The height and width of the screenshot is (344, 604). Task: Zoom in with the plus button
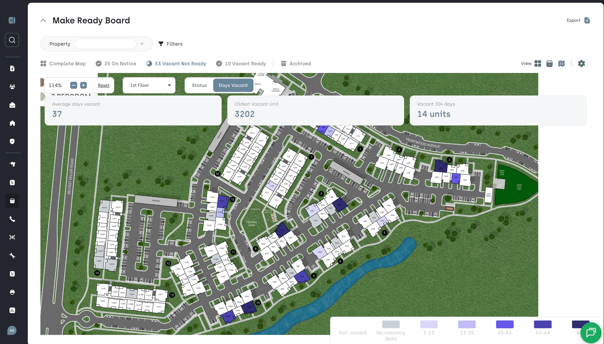coord(83,85)
